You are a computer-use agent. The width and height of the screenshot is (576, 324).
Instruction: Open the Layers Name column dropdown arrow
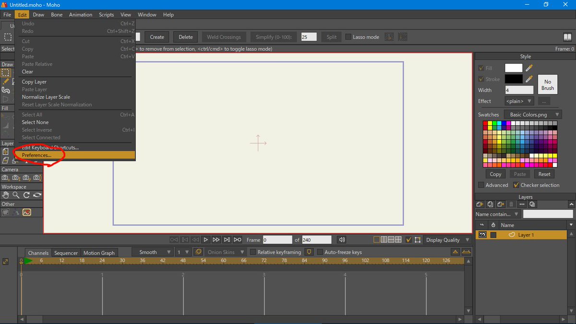(571, 225)
